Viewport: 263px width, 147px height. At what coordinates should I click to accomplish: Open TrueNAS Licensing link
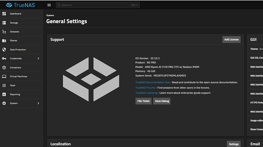click(146, 93)
